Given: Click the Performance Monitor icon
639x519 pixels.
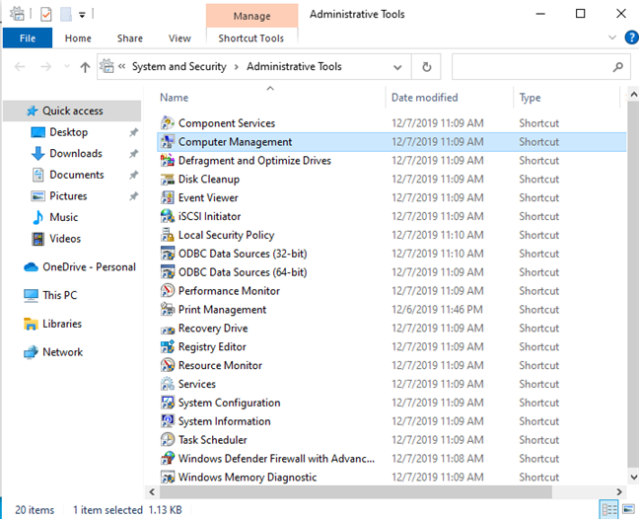Looking at the screenshot, I should [x=167, y=291].
